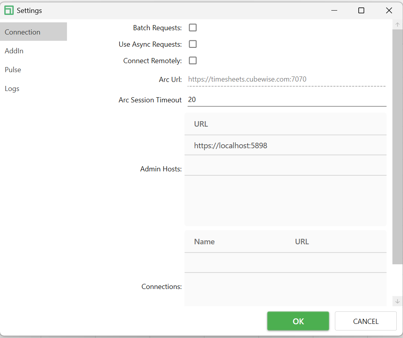Toggle Use Async Requests checkbox
Screen dimensions: 403x338
[193, 44]
